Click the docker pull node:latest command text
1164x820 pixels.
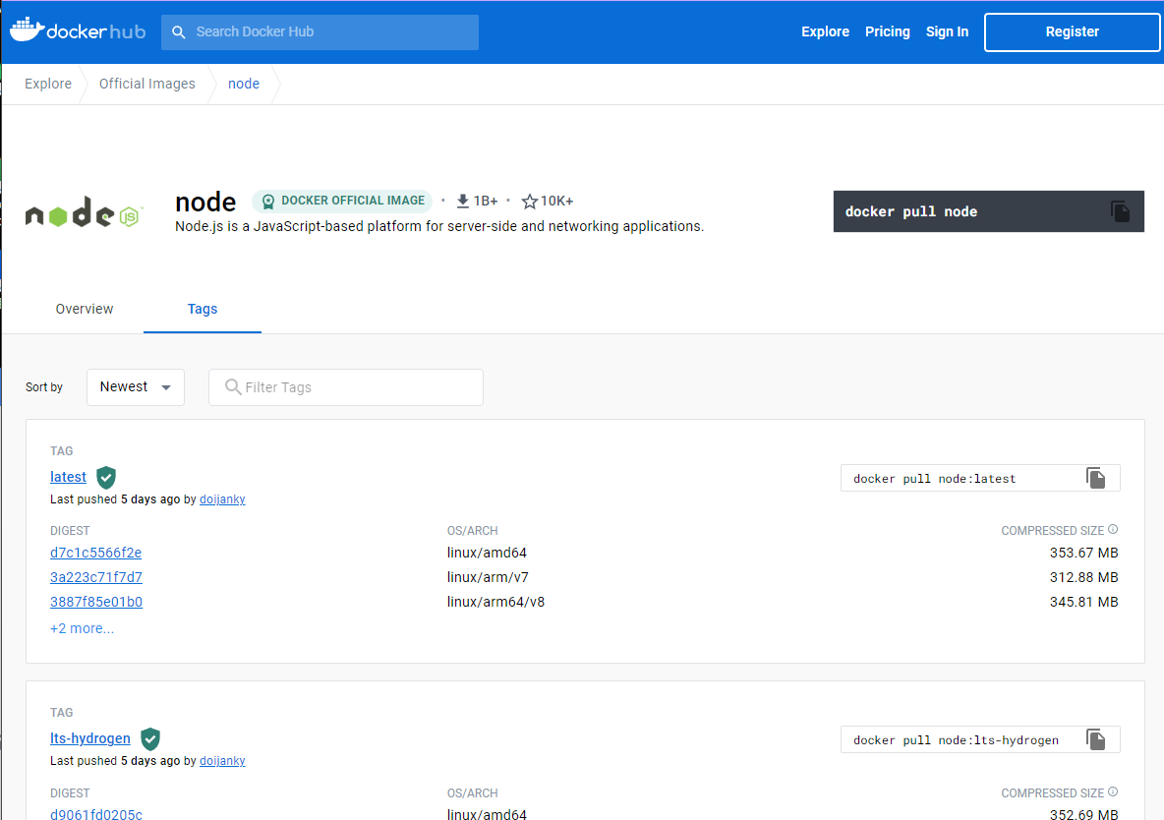(x=934, y=479)
